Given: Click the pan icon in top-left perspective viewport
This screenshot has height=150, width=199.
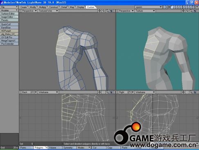Looking at the screenshot, I should pyautogui.click(x=99, y=11).
